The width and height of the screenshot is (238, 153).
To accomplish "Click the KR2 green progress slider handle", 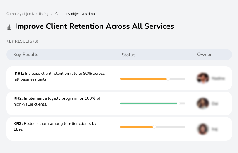I will [x=178, y=103].
